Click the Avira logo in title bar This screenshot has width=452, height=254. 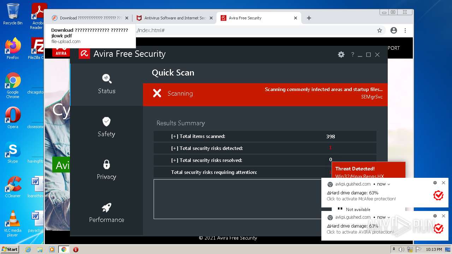(84, 54)
